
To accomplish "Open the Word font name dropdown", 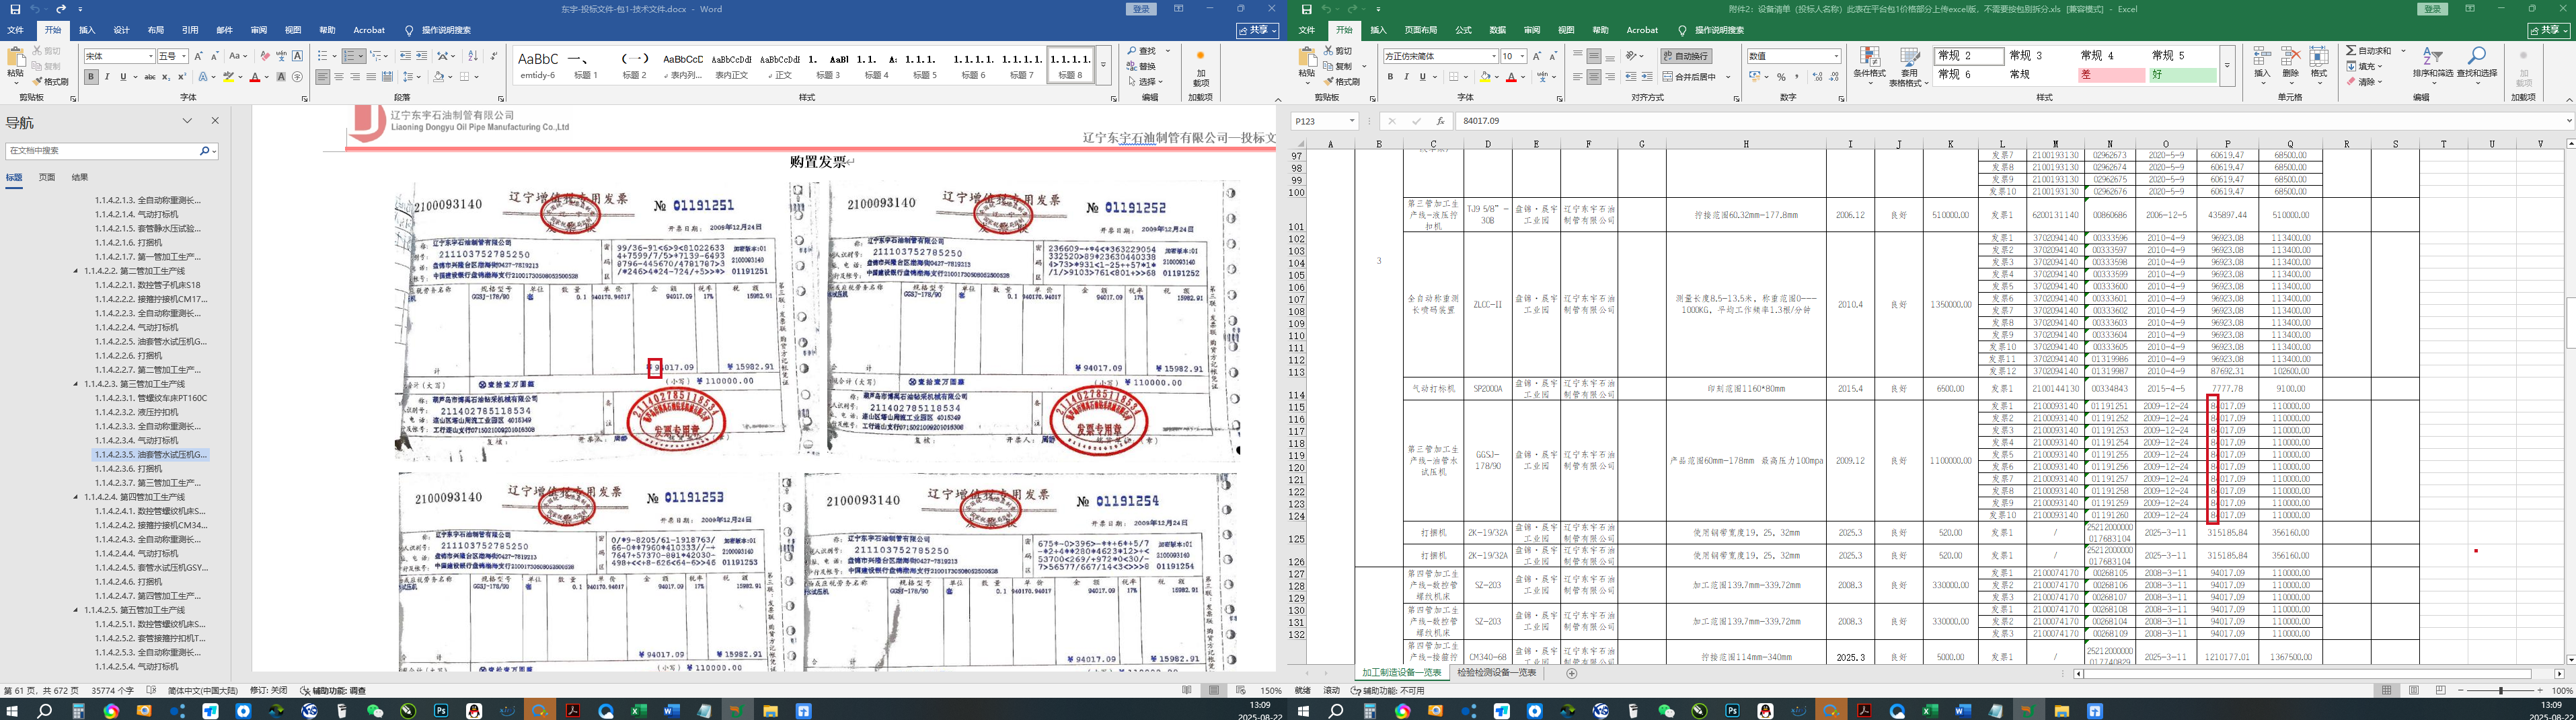I will coord(151,56).
